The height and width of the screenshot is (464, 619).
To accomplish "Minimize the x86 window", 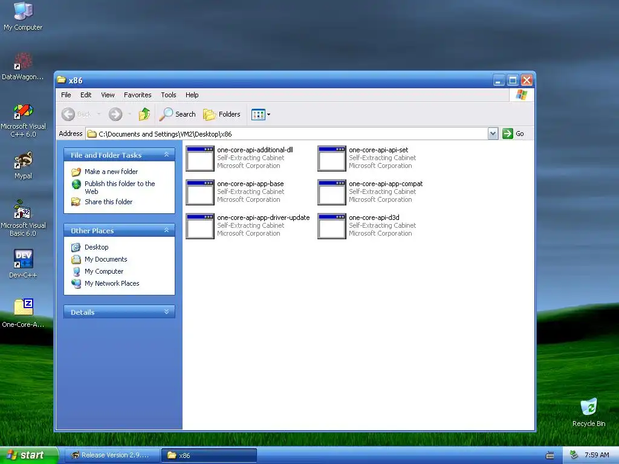I will 499,80.
